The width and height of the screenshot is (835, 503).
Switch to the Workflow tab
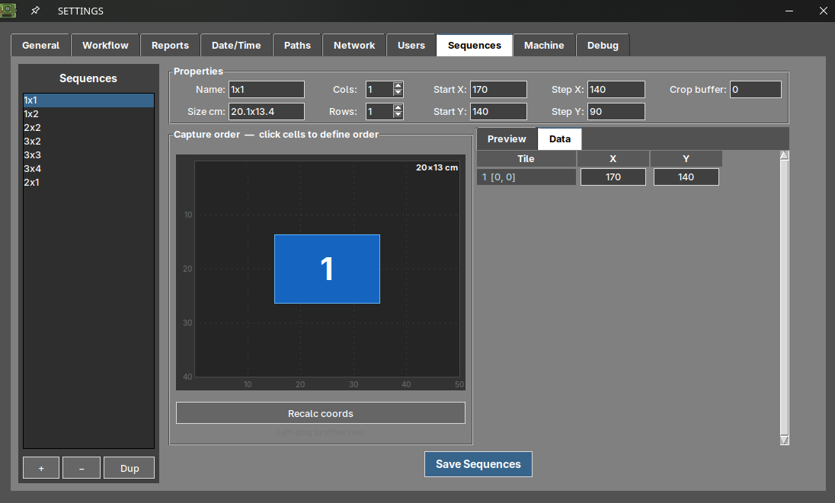[x=105, y=45]
